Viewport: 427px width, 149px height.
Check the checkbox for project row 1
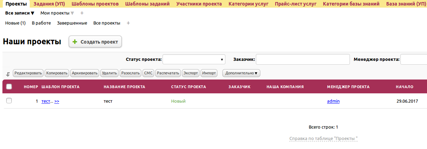(9, 101)
